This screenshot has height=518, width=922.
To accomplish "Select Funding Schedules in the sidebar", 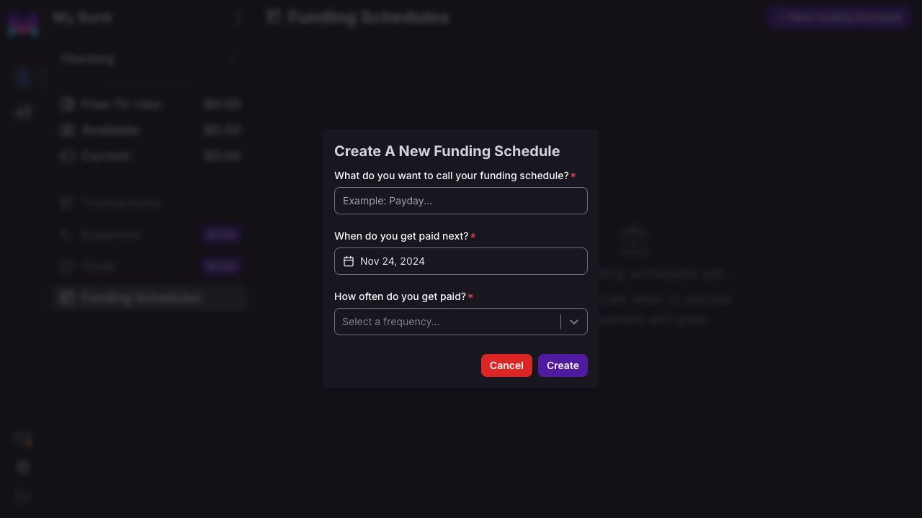I will (x=141, y=298).
